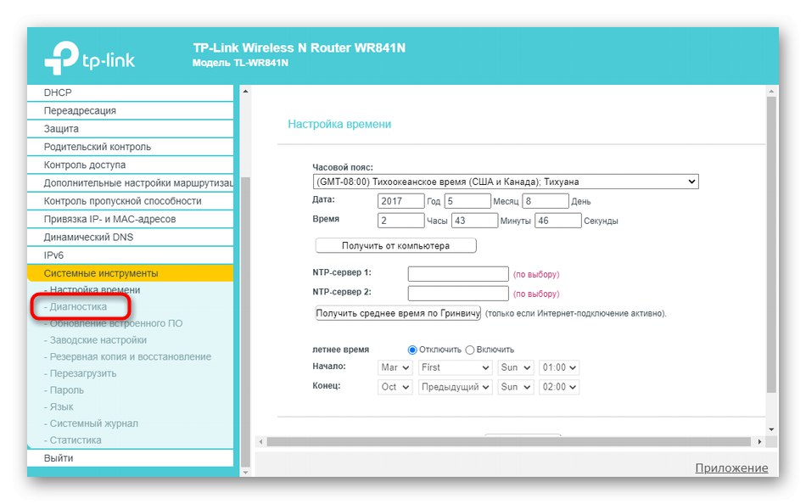Expand the Часовой пояс time zone dropdown
The height and width of the screenshot is (504, 806).
506,182
